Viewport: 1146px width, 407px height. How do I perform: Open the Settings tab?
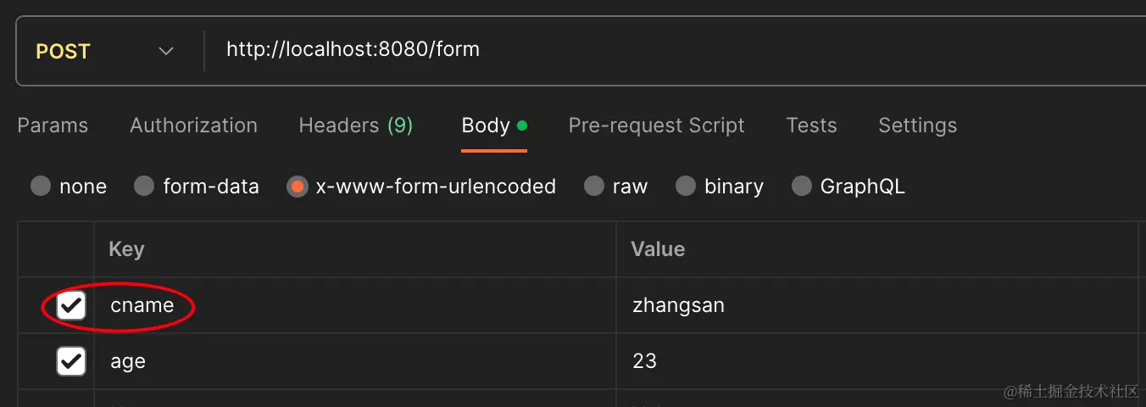coord(917,125)
